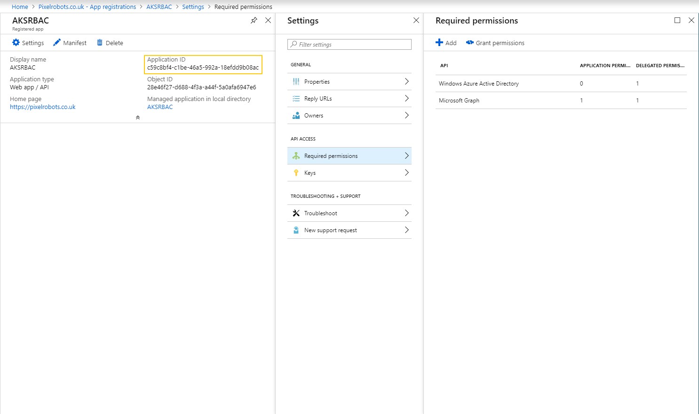
Task: Expand Reply URLs using its chevron arrow
Action: [x=407, y=99]
